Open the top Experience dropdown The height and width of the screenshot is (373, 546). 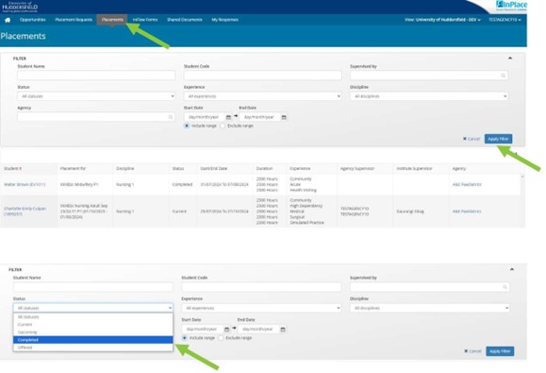[262, 96]
